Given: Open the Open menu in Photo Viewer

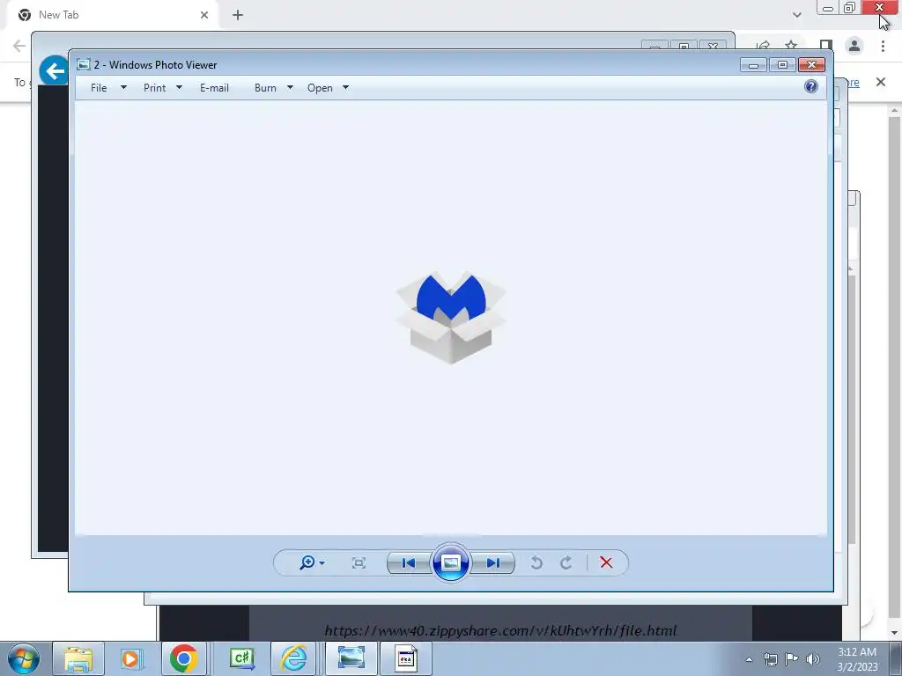Looking at the screenshot, I should 320,88.
